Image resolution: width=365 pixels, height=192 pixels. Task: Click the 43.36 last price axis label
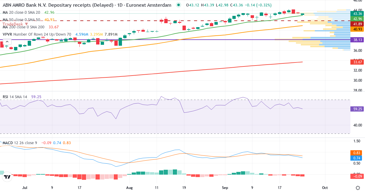(357, 13)
